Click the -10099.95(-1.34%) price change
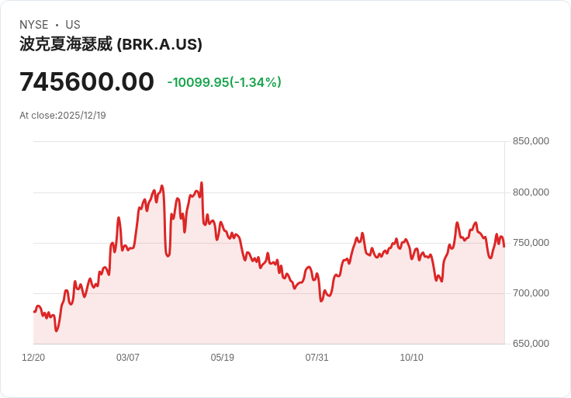The height and width of the screenshot is (398, 571). coord(224,82)
